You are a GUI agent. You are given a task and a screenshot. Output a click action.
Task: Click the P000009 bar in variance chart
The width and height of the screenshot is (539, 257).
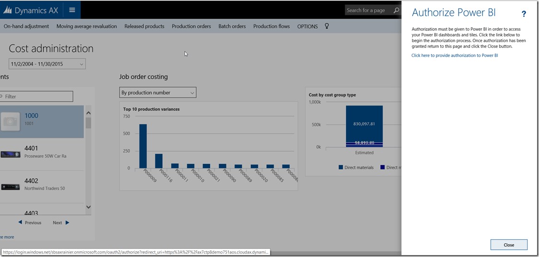pyautogui.click(x=143, y=146)
